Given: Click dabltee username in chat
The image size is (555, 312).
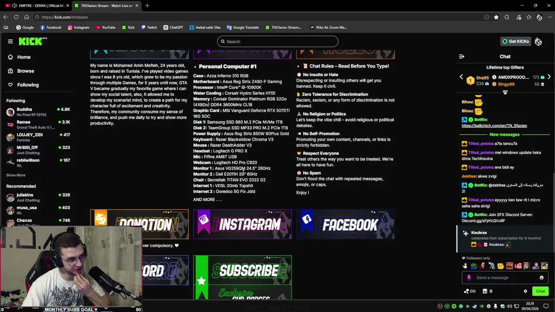Looking at the screenshot, I should pos(469,176).
